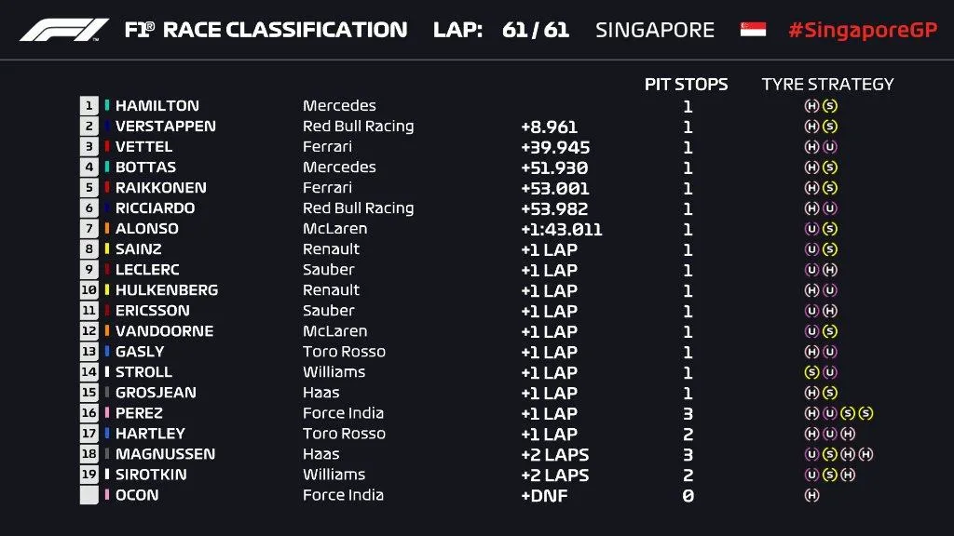954x536 pixels.
Task: Click Verstappen's team color bar
Action: point(108,127)
